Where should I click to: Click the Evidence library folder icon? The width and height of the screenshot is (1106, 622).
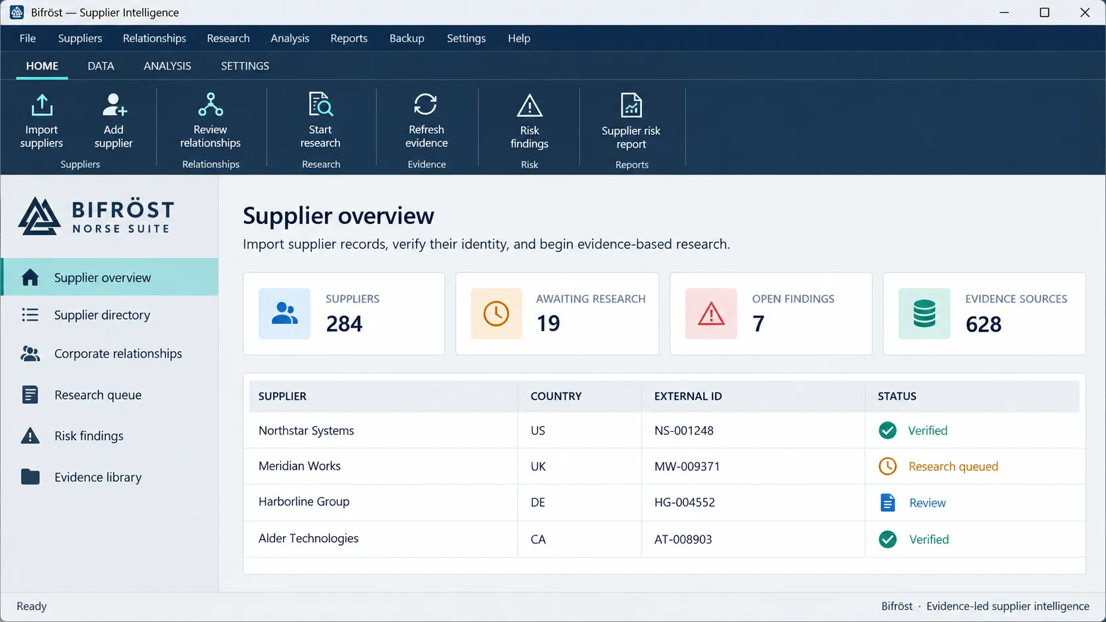click(x=30, y=477)
